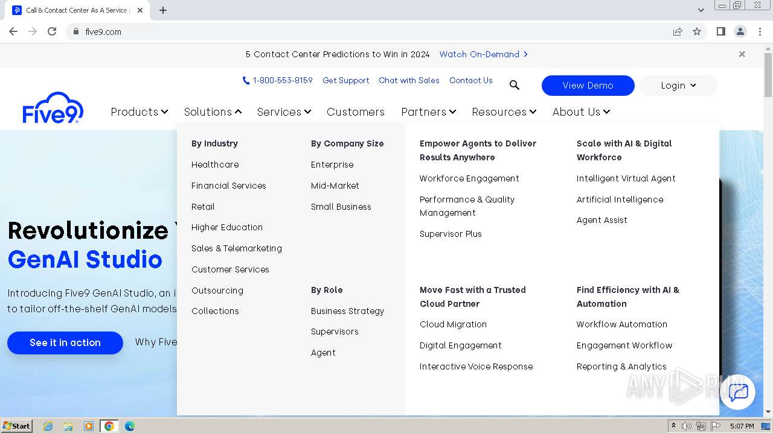
Task: Dismiss the announcement banner with X
Action: click(742, 54)
